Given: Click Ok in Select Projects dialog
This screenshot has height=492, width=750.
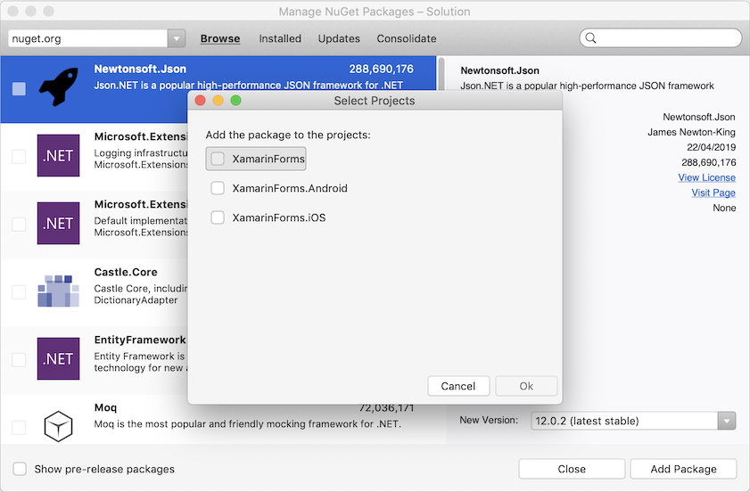Looking at the screenshot, I should click(526, 386).
